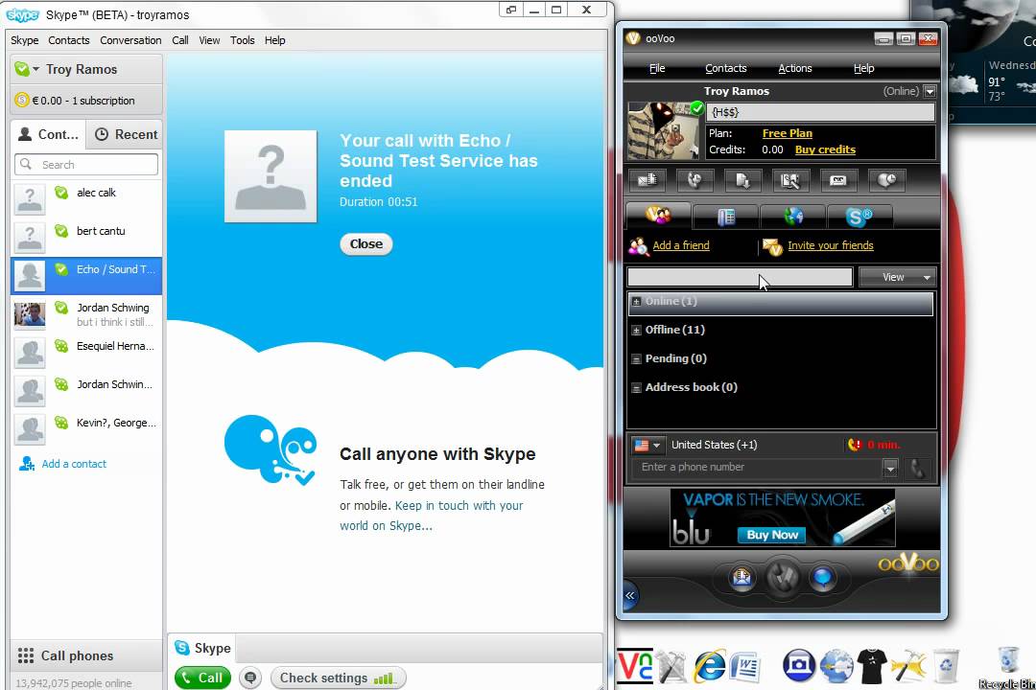This screenshot has height=690, width=1036.
Task: Open the Recycle Bin desktop icon
Action: (x=1008, y=667)
